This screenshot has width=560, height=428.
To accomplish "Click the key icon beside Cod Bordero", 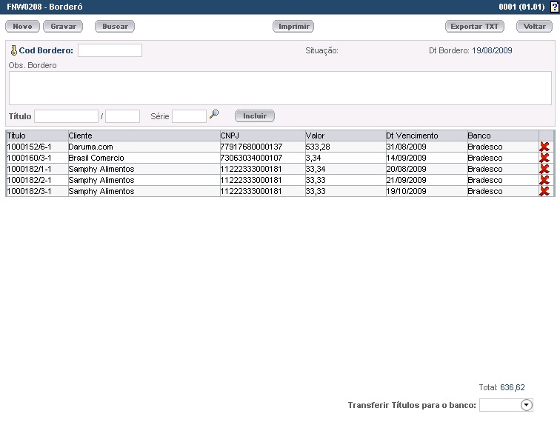I will point(13,51).
